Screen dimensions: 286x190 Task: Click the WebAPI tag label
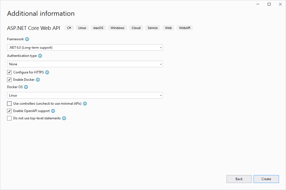point(184,28)
